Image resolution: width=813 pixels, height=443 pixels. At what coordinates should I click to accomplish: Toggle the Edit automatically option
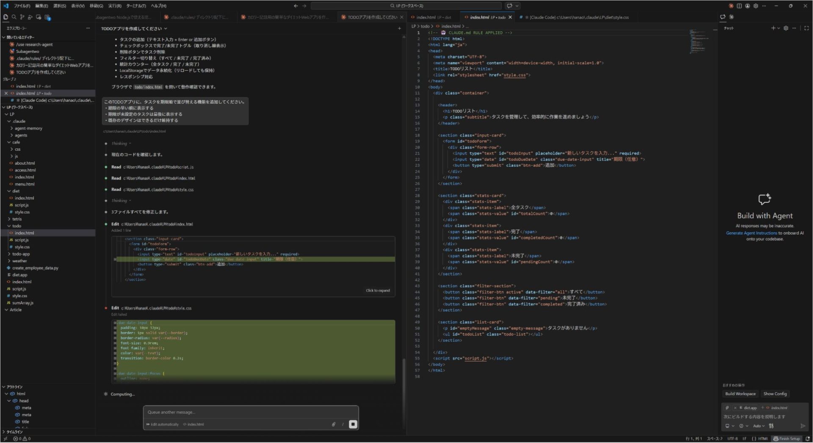pos(163,424)
